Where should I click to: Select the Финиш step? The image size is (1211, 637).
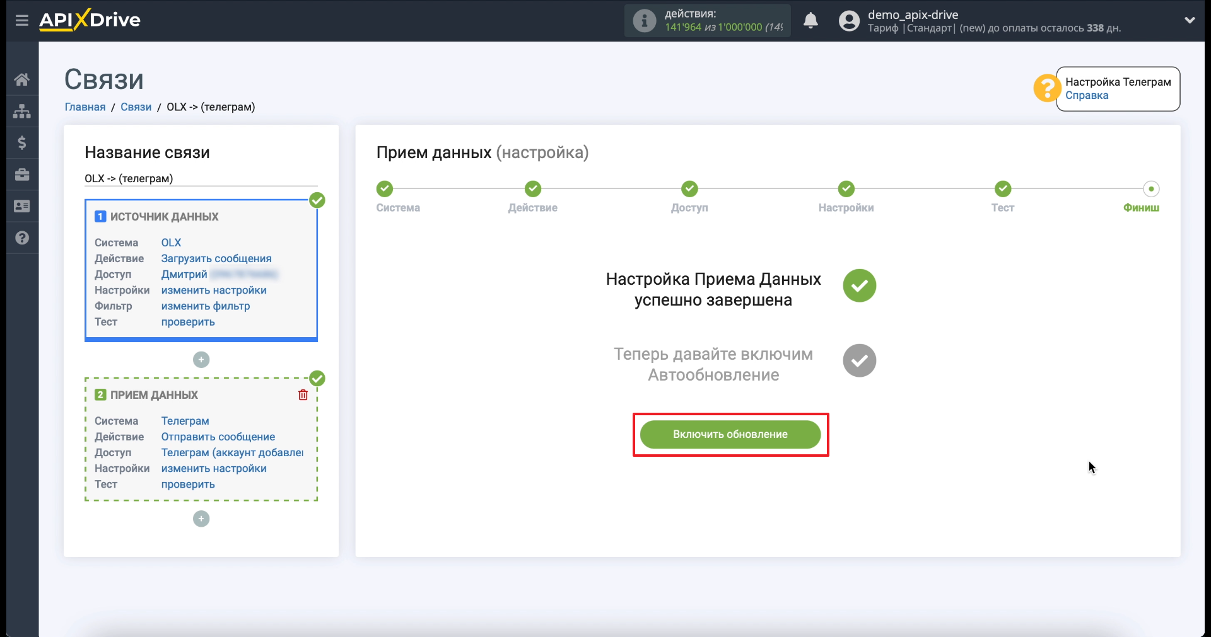pos(1151,188)
